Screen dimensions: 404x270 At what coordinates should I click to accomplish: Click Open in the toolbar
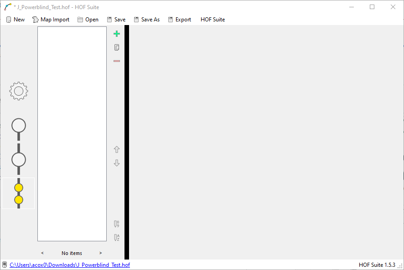[88, 20]
